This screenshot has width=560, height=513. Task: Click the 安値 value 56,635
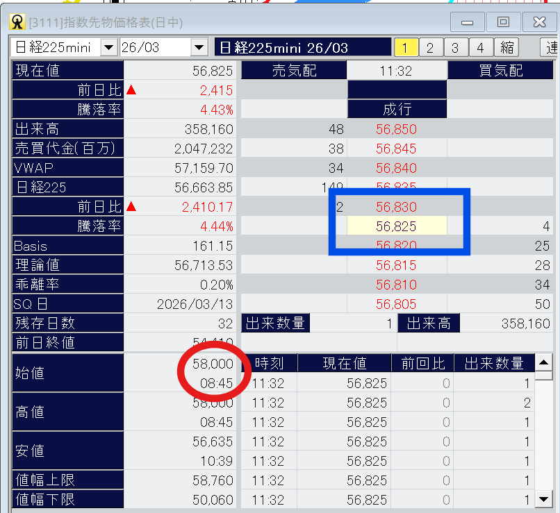click(213, 441)
